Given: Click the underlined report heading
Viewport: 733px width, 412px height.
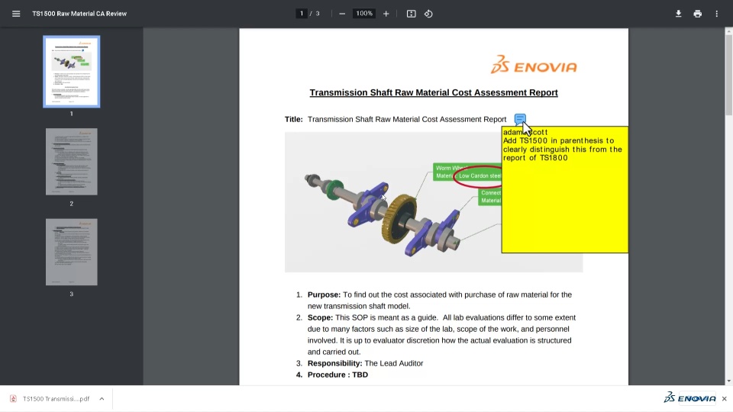Looking at the screenshot, I should point(434,92).
